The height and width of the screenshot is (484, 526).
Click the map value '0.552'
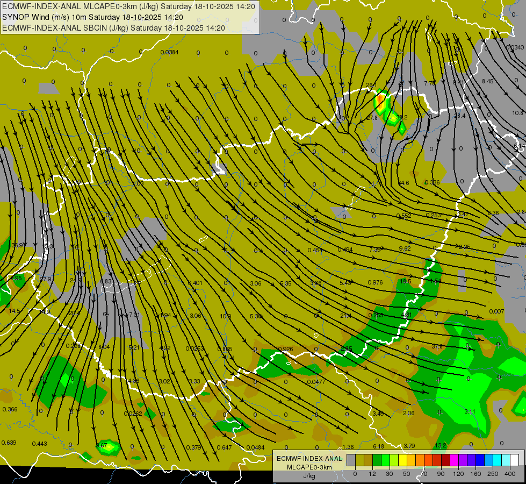pos(404,216)
